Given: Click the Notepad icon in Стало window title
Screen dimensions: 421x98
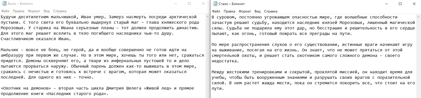Looking at the screenshot, I should pyautogui.click(x=215, y=4).
